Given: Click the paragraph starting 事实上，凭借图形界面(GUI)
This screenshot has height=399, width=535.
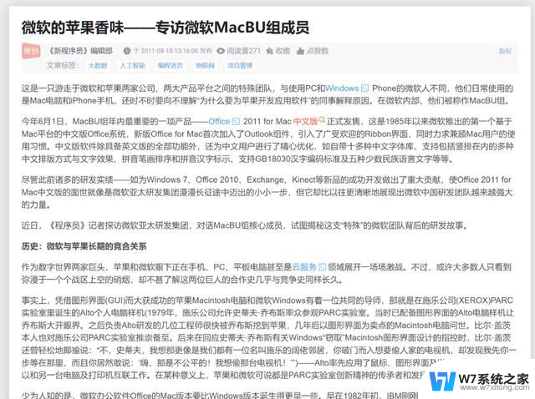Looking at the screenshot, I should click(x=269, y=338).
